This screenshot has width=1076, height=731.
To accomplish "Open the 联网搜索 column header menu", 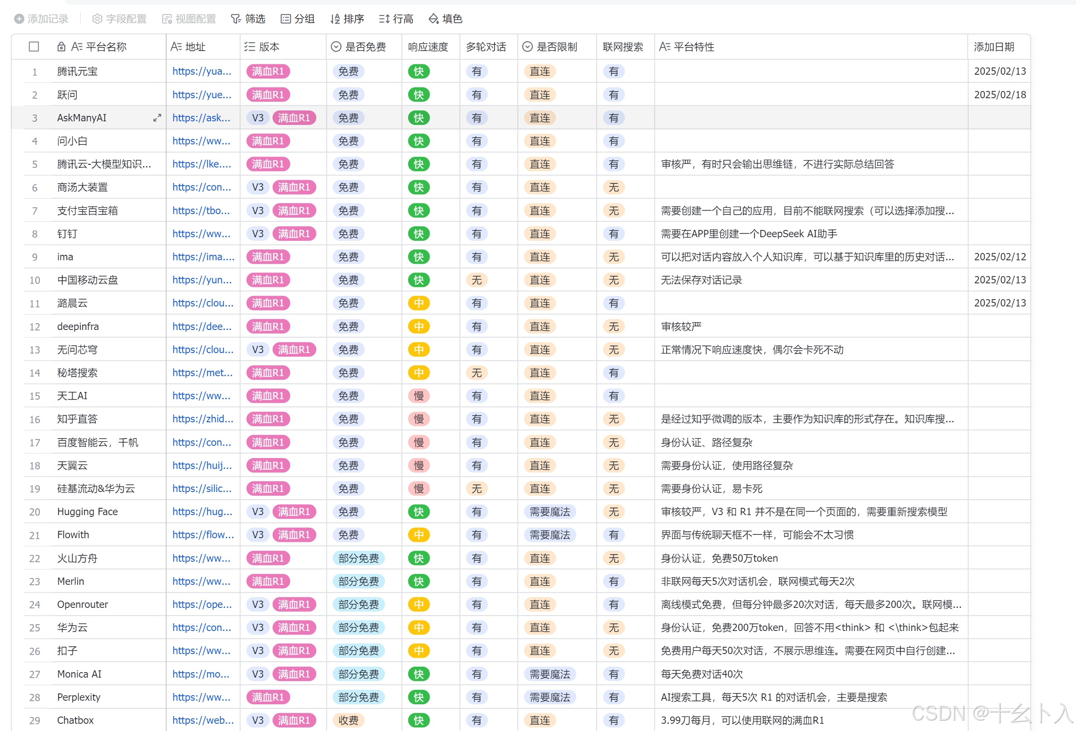I will (623, 47).
